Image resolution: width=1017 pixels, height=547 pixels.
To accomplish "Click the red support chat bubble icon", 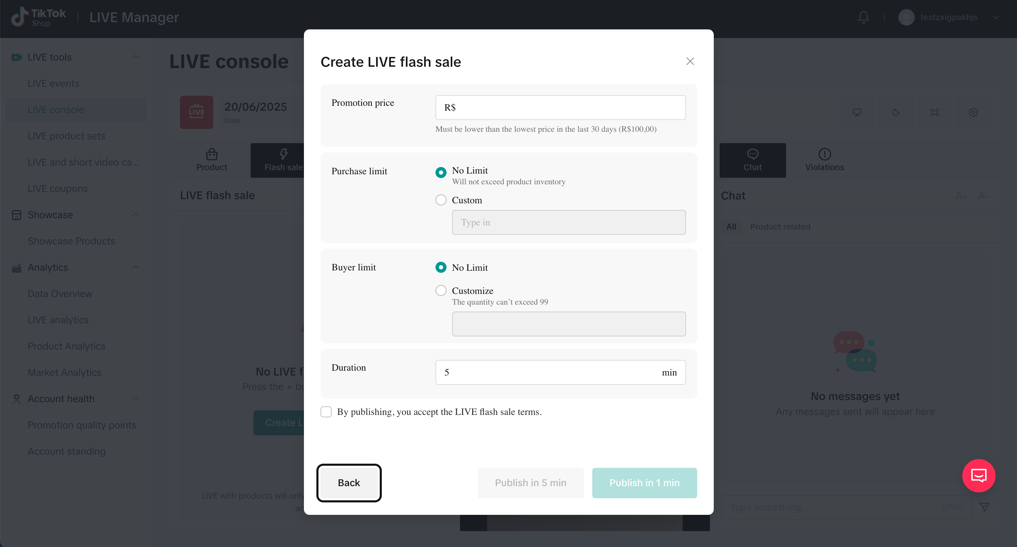I will 978,476.
